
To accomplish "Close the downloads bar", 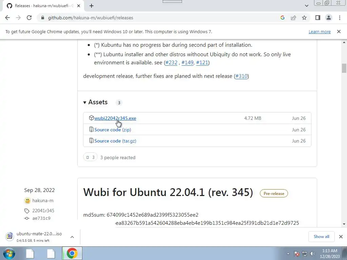I will coord(341,237).
